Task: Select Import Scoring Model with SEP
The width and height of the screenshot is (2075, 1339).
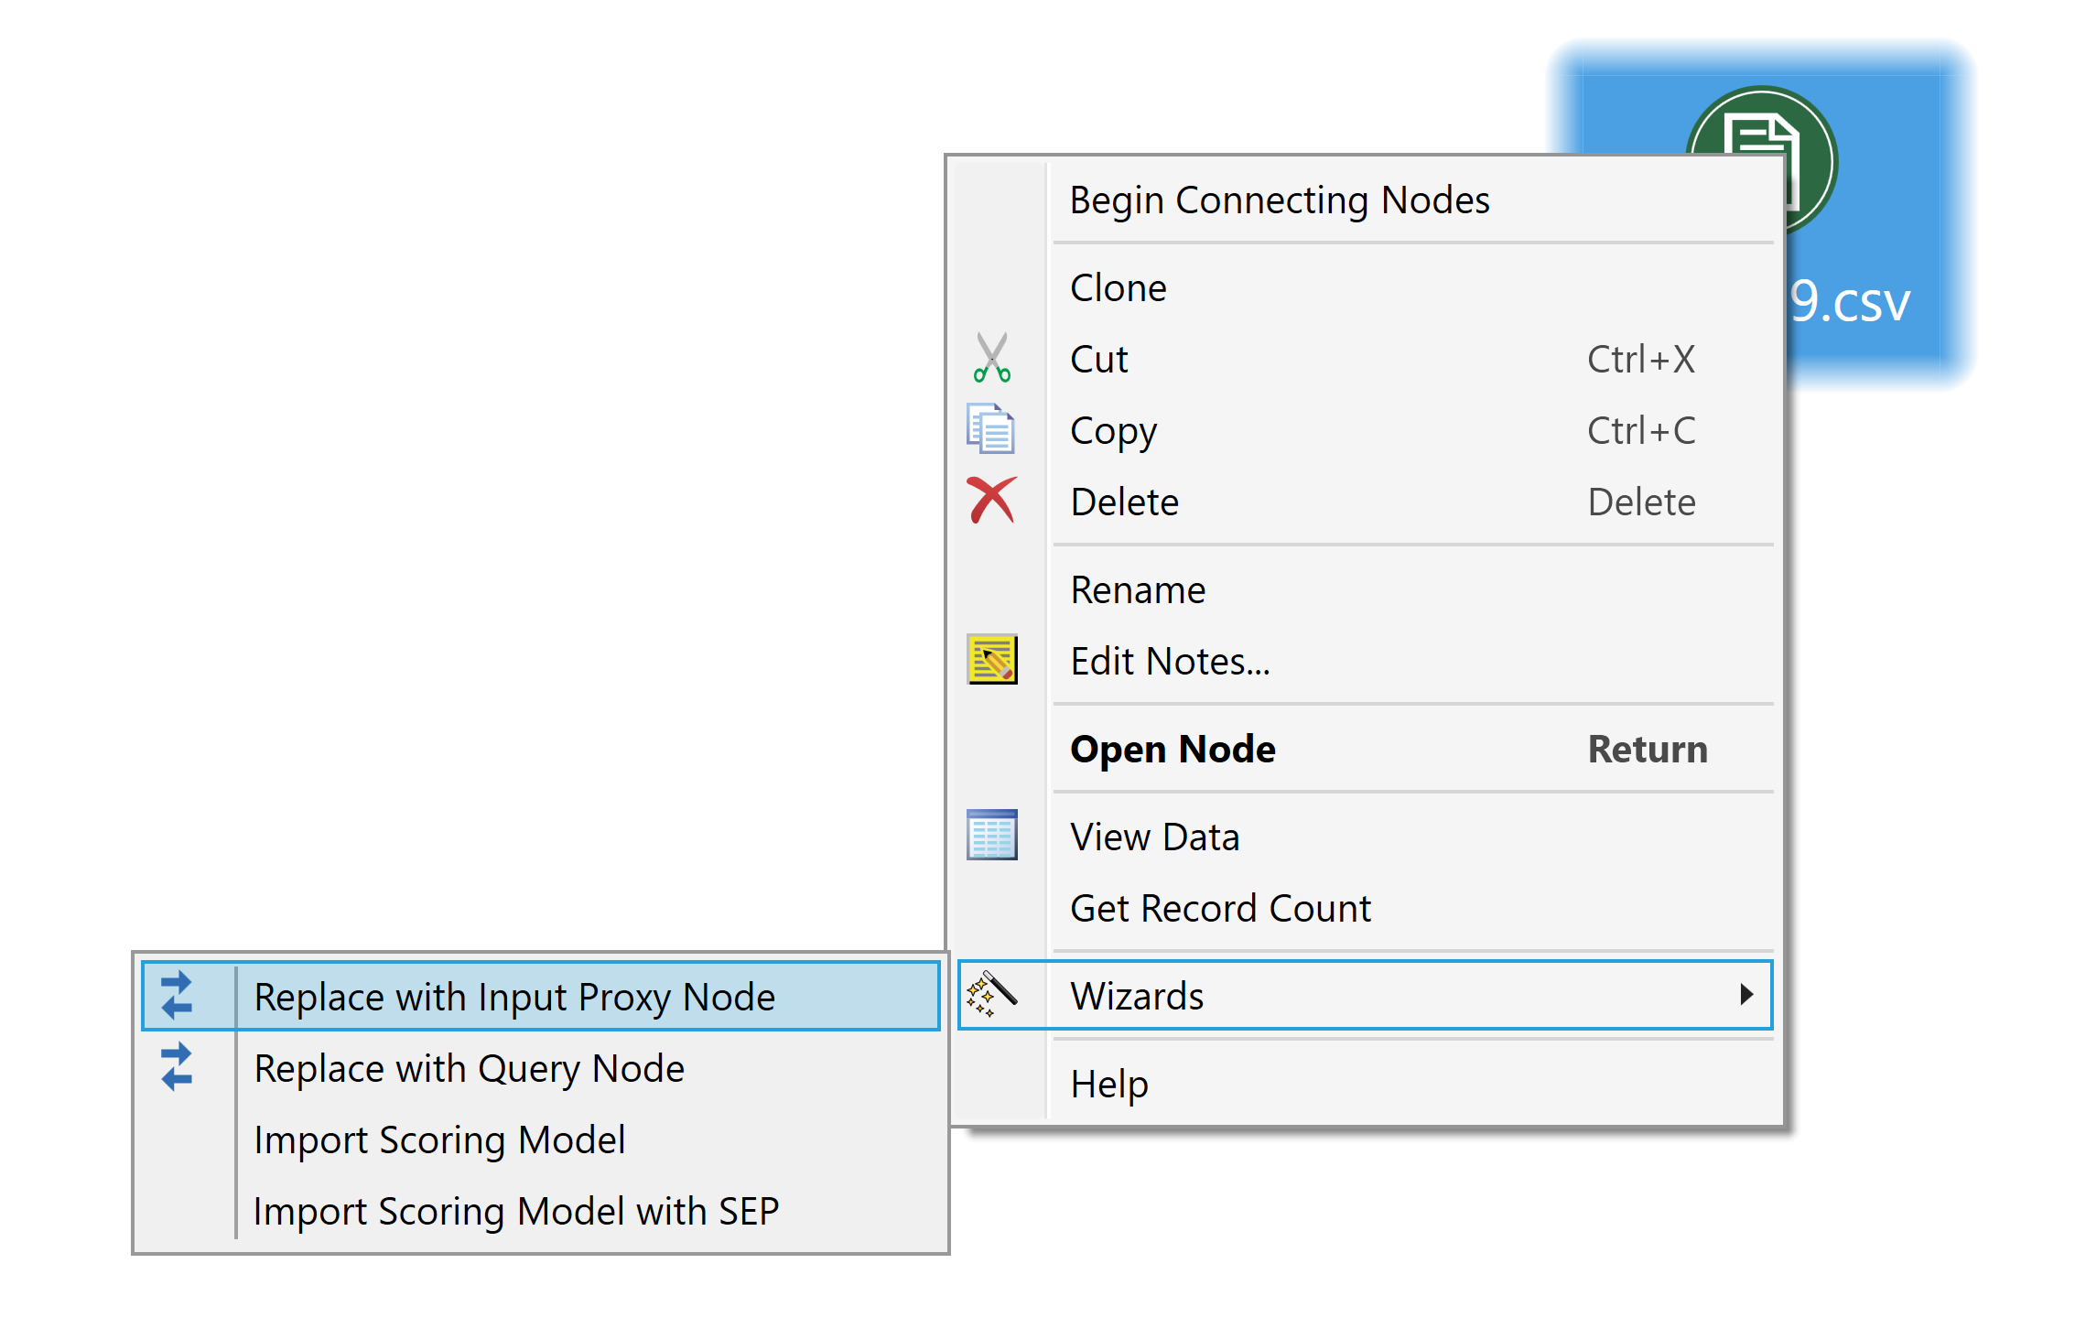Action: point(515,1210)
